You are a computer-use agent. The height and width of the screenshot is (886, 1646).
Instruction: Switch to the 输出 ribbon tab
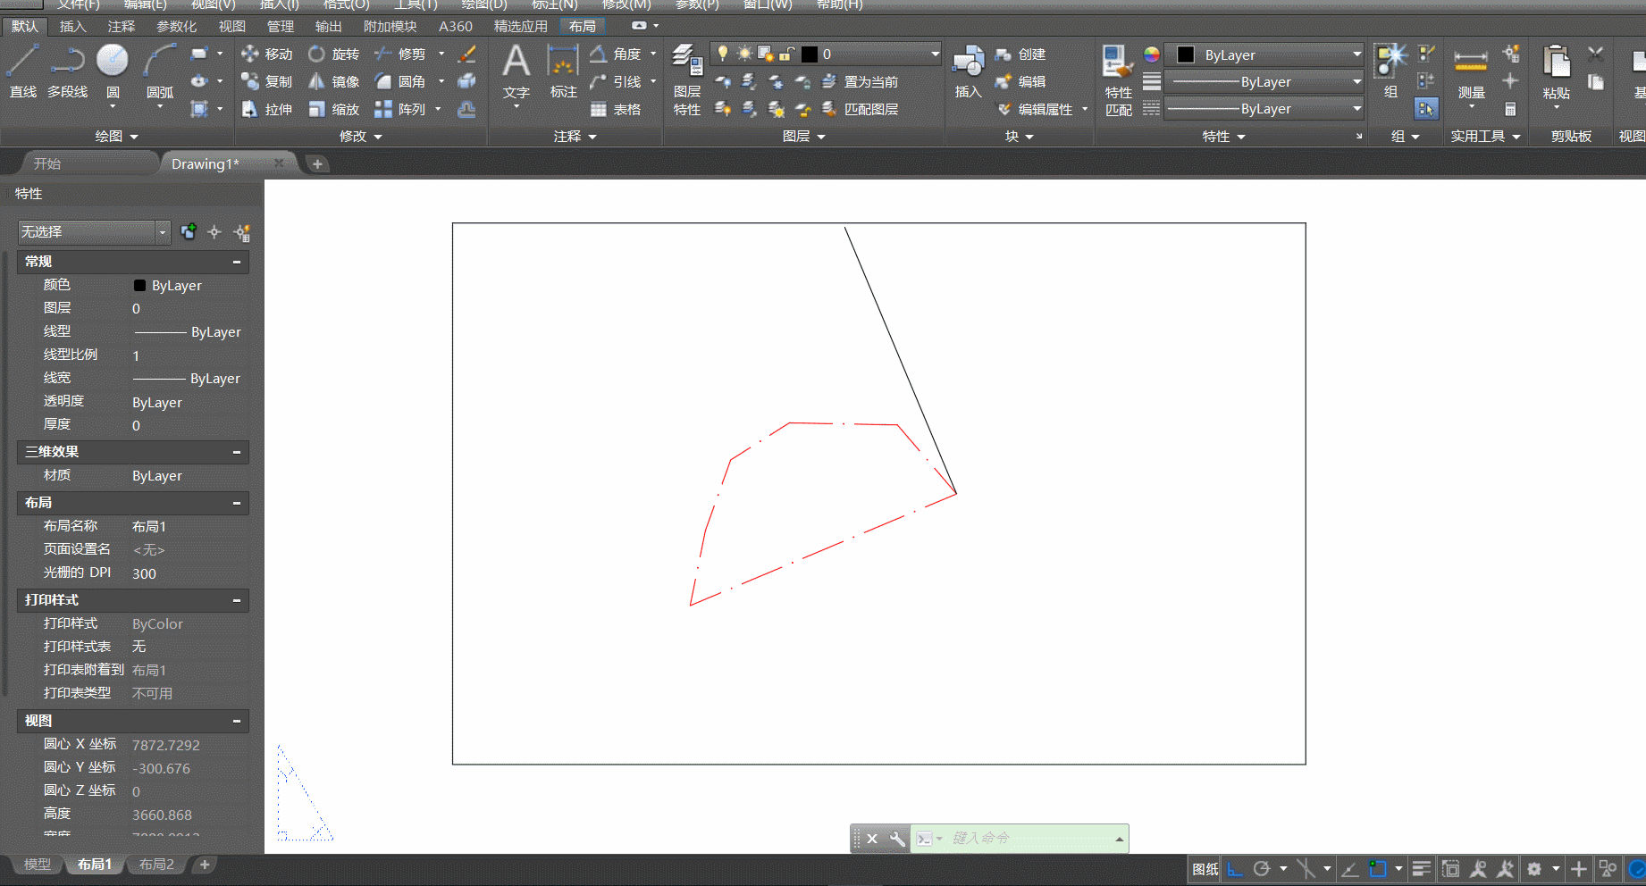coord(329,27)
